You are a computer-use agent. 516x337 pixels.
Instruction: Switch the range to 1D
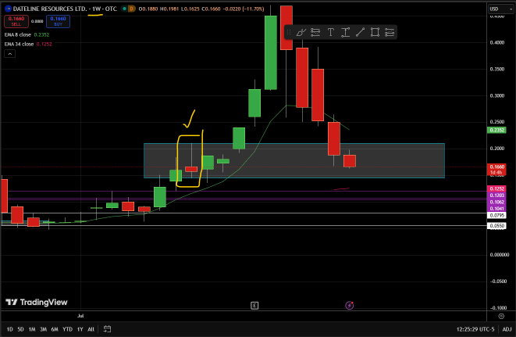coord(10,329)
